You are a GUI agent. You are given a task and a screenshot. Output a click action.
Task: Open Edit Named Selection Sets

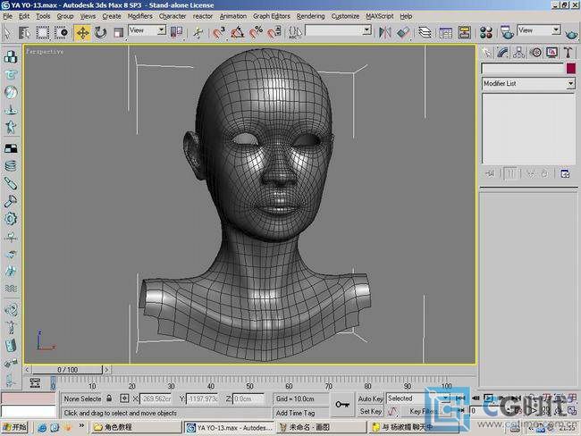[x=295, y=32]
